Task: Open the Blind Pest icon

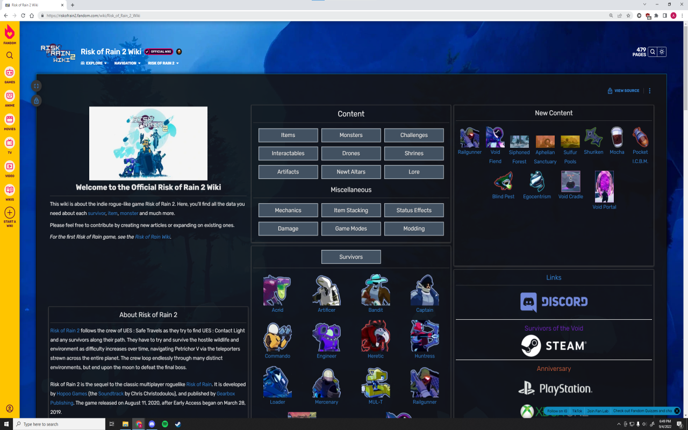Action: (503, 182)
